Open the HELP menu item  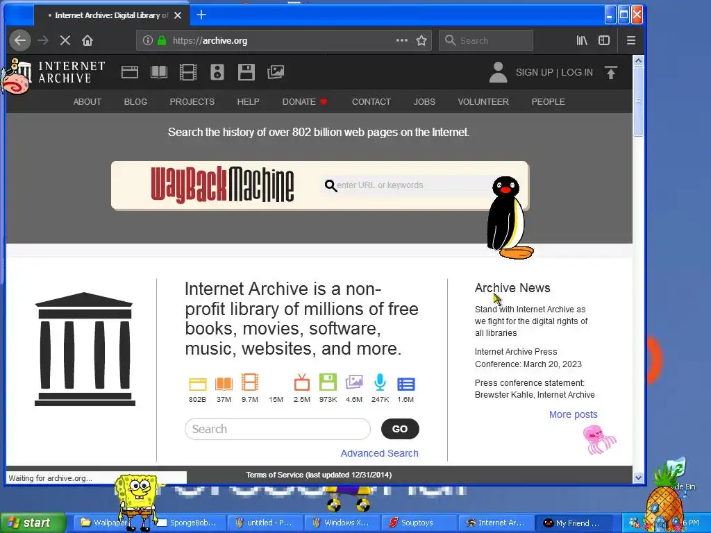249,101
